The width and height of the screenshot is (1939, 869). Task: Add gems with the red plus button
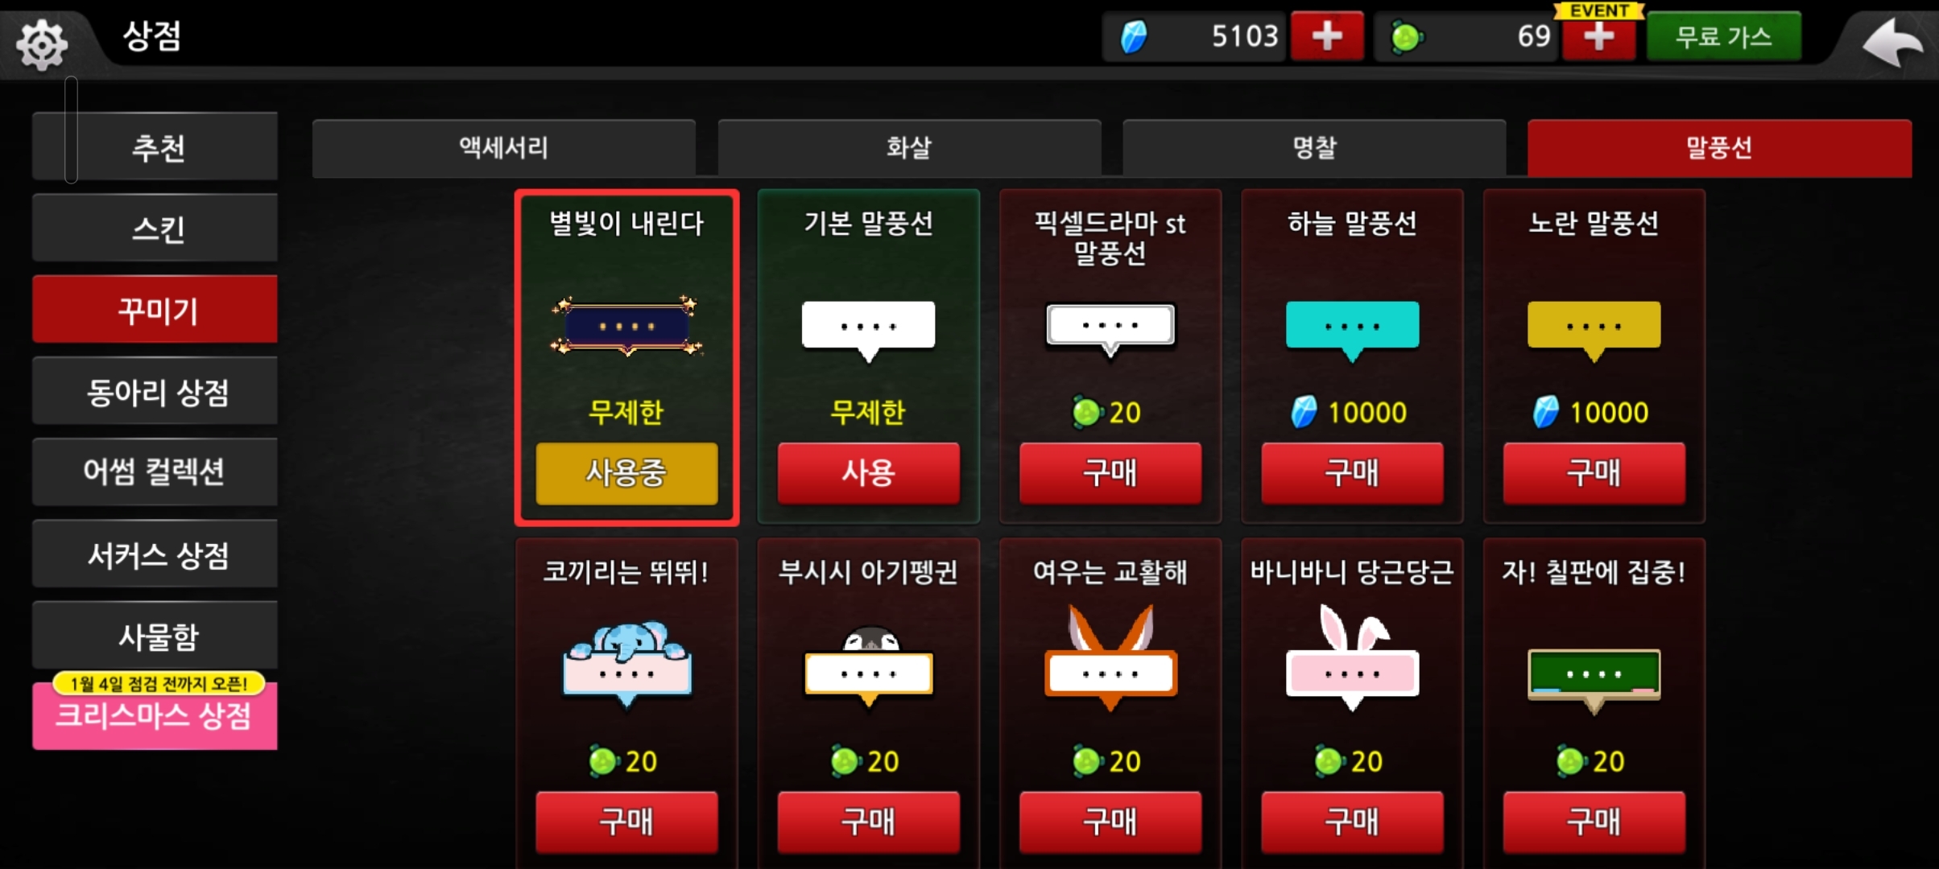[x=1326, y=36]
